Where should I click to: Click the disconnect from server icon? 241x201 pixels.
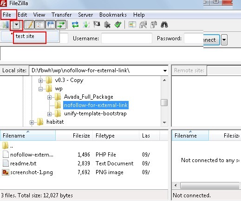[x=107, y=25]
